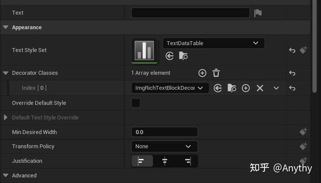Select right text justification
This screenshot has width=321, height=183.
coord(187,161)
